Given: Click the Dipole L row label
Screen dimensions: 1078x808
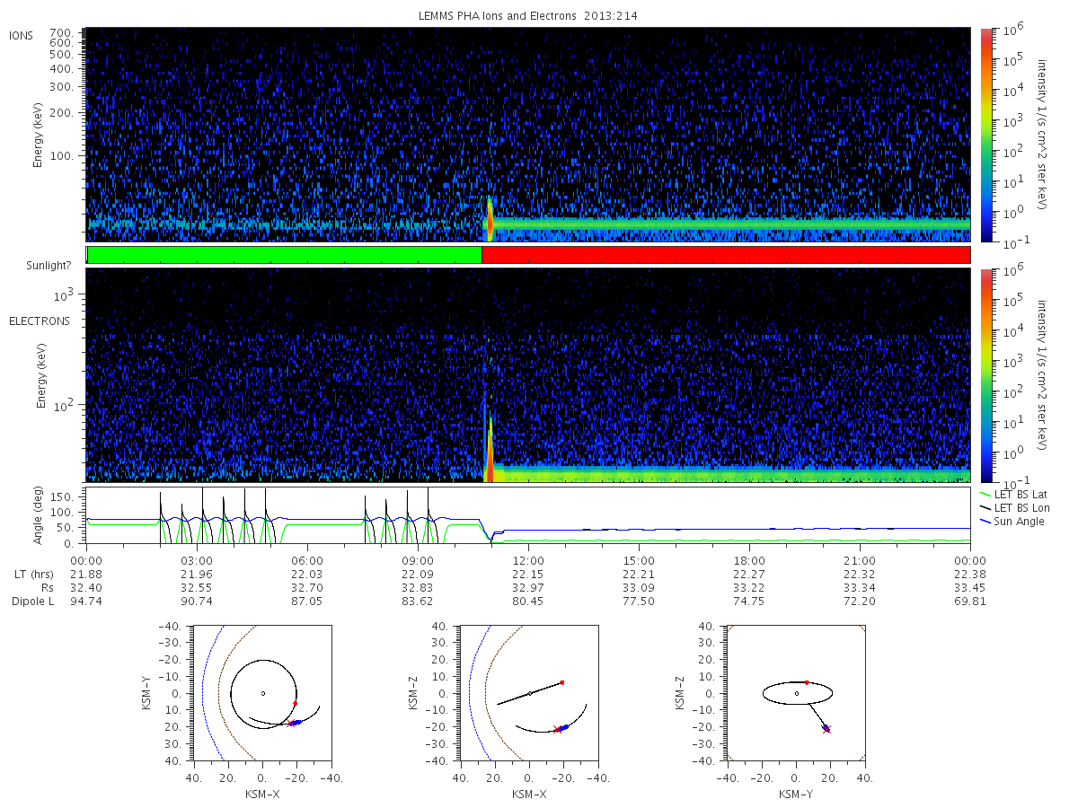Looking at the screenshot, I should 32,601.
